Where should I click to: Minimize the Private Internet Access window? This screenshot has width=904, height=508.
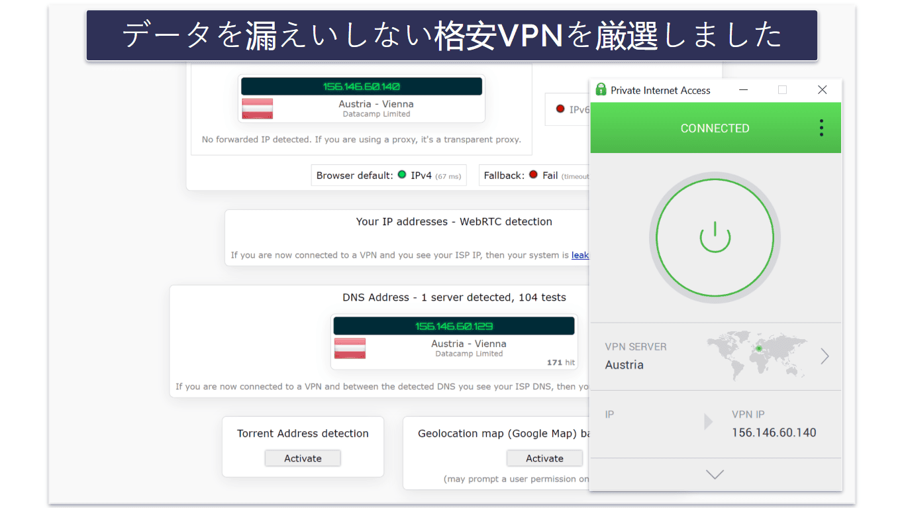pyautogui.click(x=743, y=90)
